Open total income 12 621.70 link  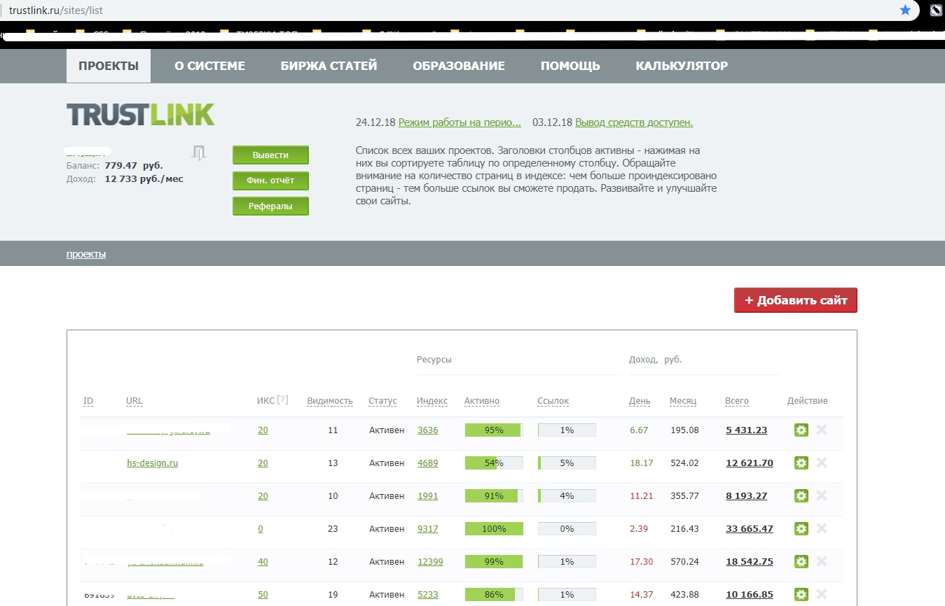(750, 463)
